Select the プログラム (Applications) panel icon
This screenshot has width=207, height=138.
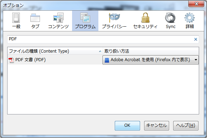coord(85,17)
